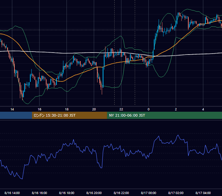
Task: Click the 8/17 00:00 indicator axis label
Action: (x=149, y=193)
